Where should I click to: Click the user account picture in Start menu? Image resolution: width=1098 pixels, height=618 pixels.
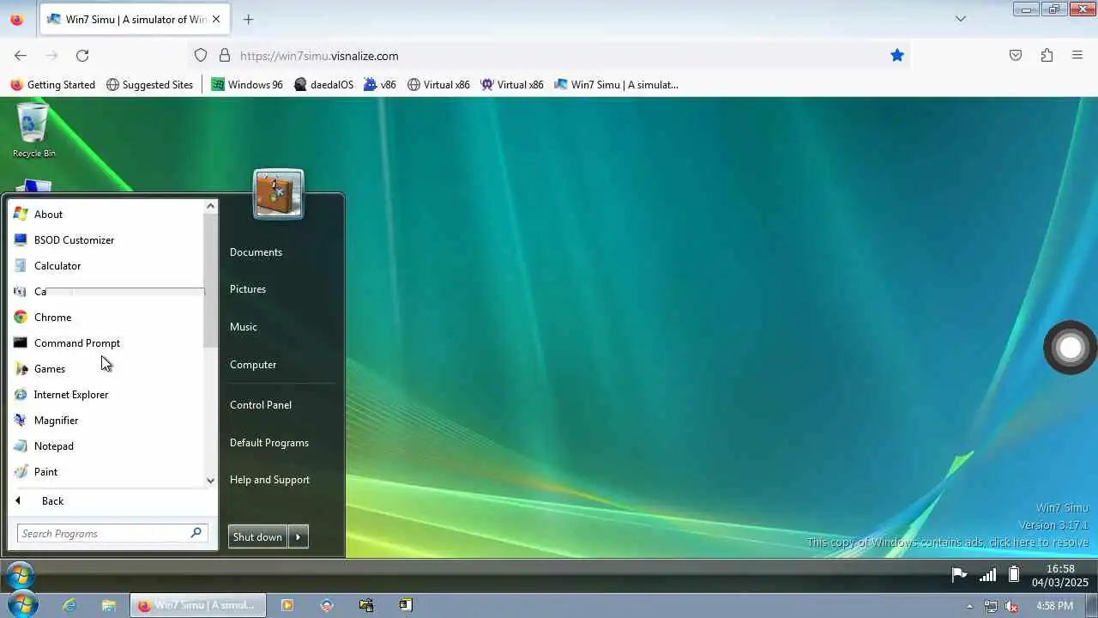279,194
